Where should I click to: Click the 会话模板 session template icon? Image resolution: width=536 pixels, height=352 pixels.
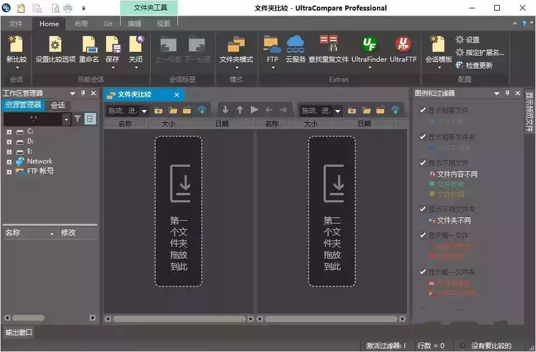click(x=438, y=44)
